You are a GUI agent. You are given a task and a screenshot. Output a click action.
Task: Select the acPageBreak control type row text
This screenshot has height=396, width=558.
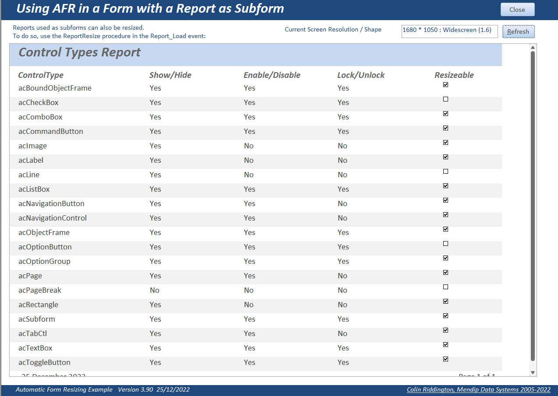tap(40, 290)
